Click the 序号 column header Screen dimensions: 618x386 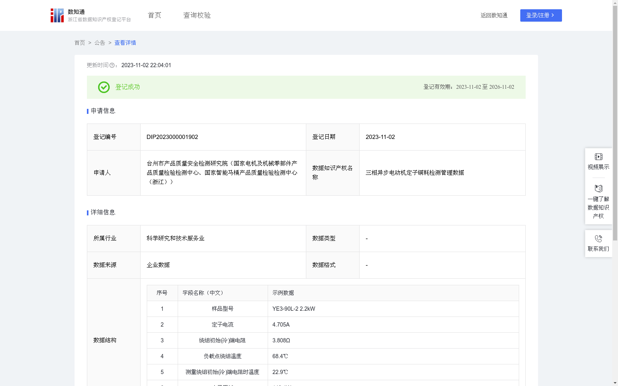tap(162, 293)
